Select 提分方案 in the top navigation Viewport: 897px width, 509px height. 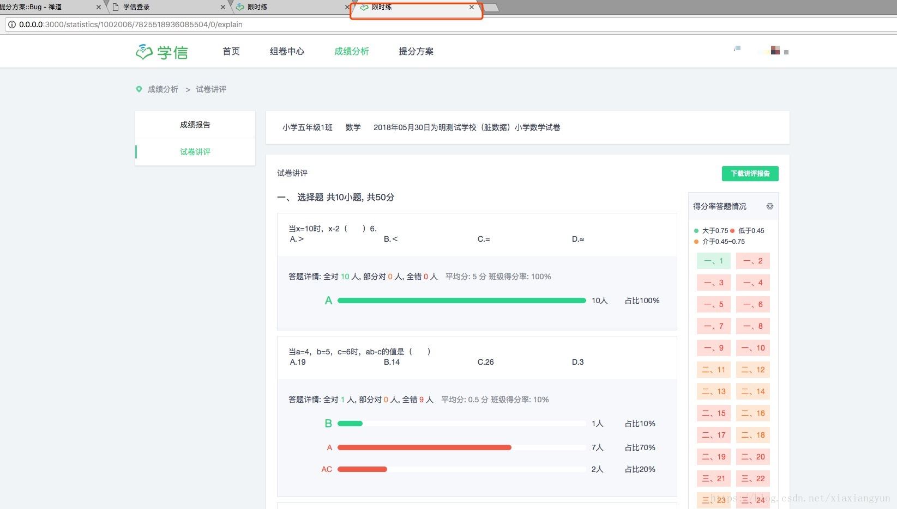pyautogui.click(x=416, y=51)
